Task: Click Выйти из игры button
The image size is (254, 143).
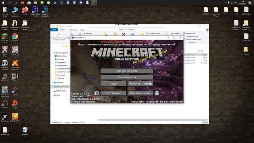Action: point(140,93)
